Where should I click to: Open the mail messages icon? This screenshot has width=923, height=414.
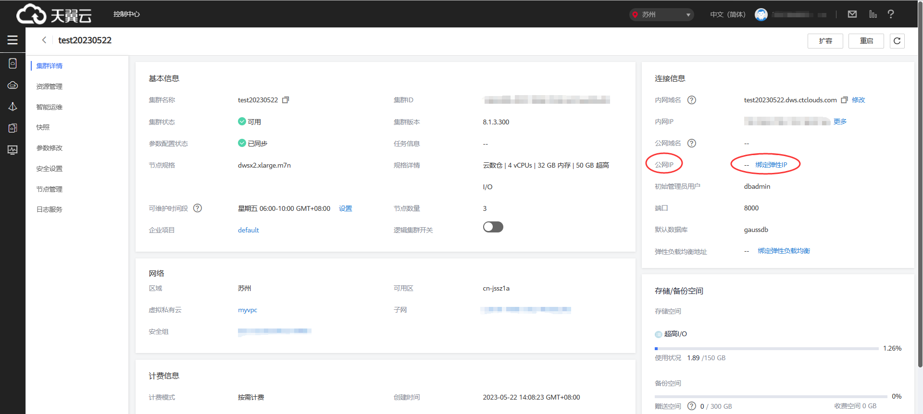(852, 14)
